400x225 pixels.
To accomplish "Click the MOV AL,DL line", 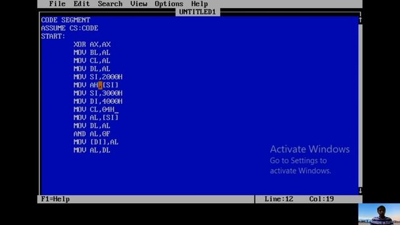I will (x=92, y=150).
